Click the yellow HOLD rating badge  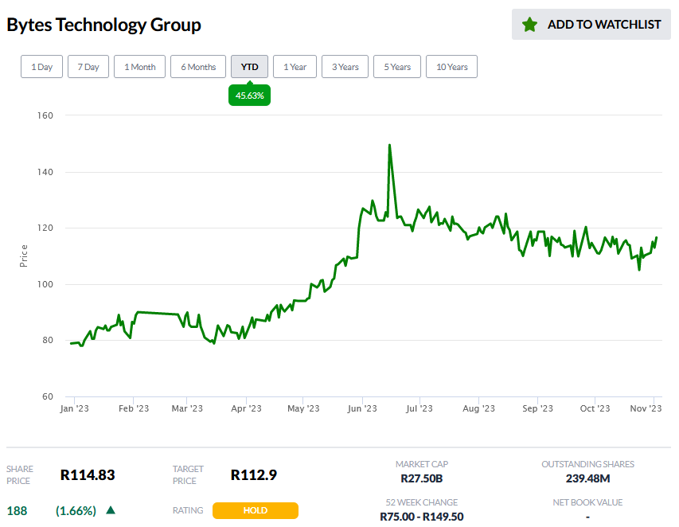coord(255,510)
